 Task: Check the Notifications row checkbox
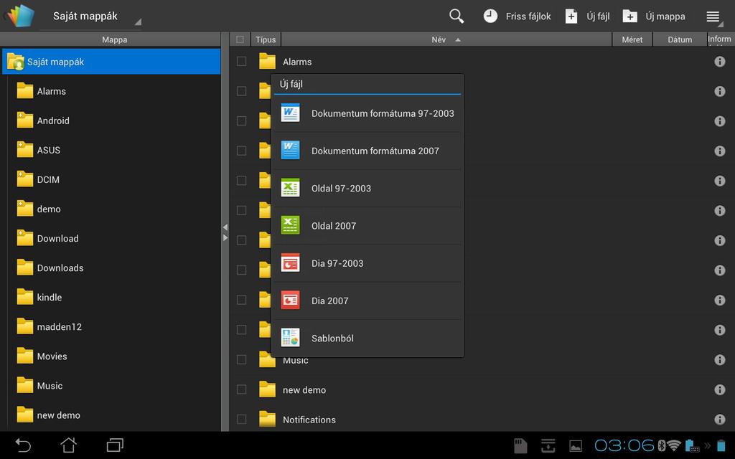(241, 419)
